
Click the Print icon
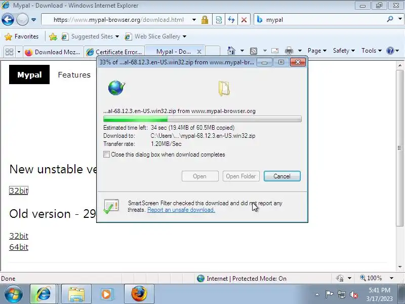click(x=289, y=51)
